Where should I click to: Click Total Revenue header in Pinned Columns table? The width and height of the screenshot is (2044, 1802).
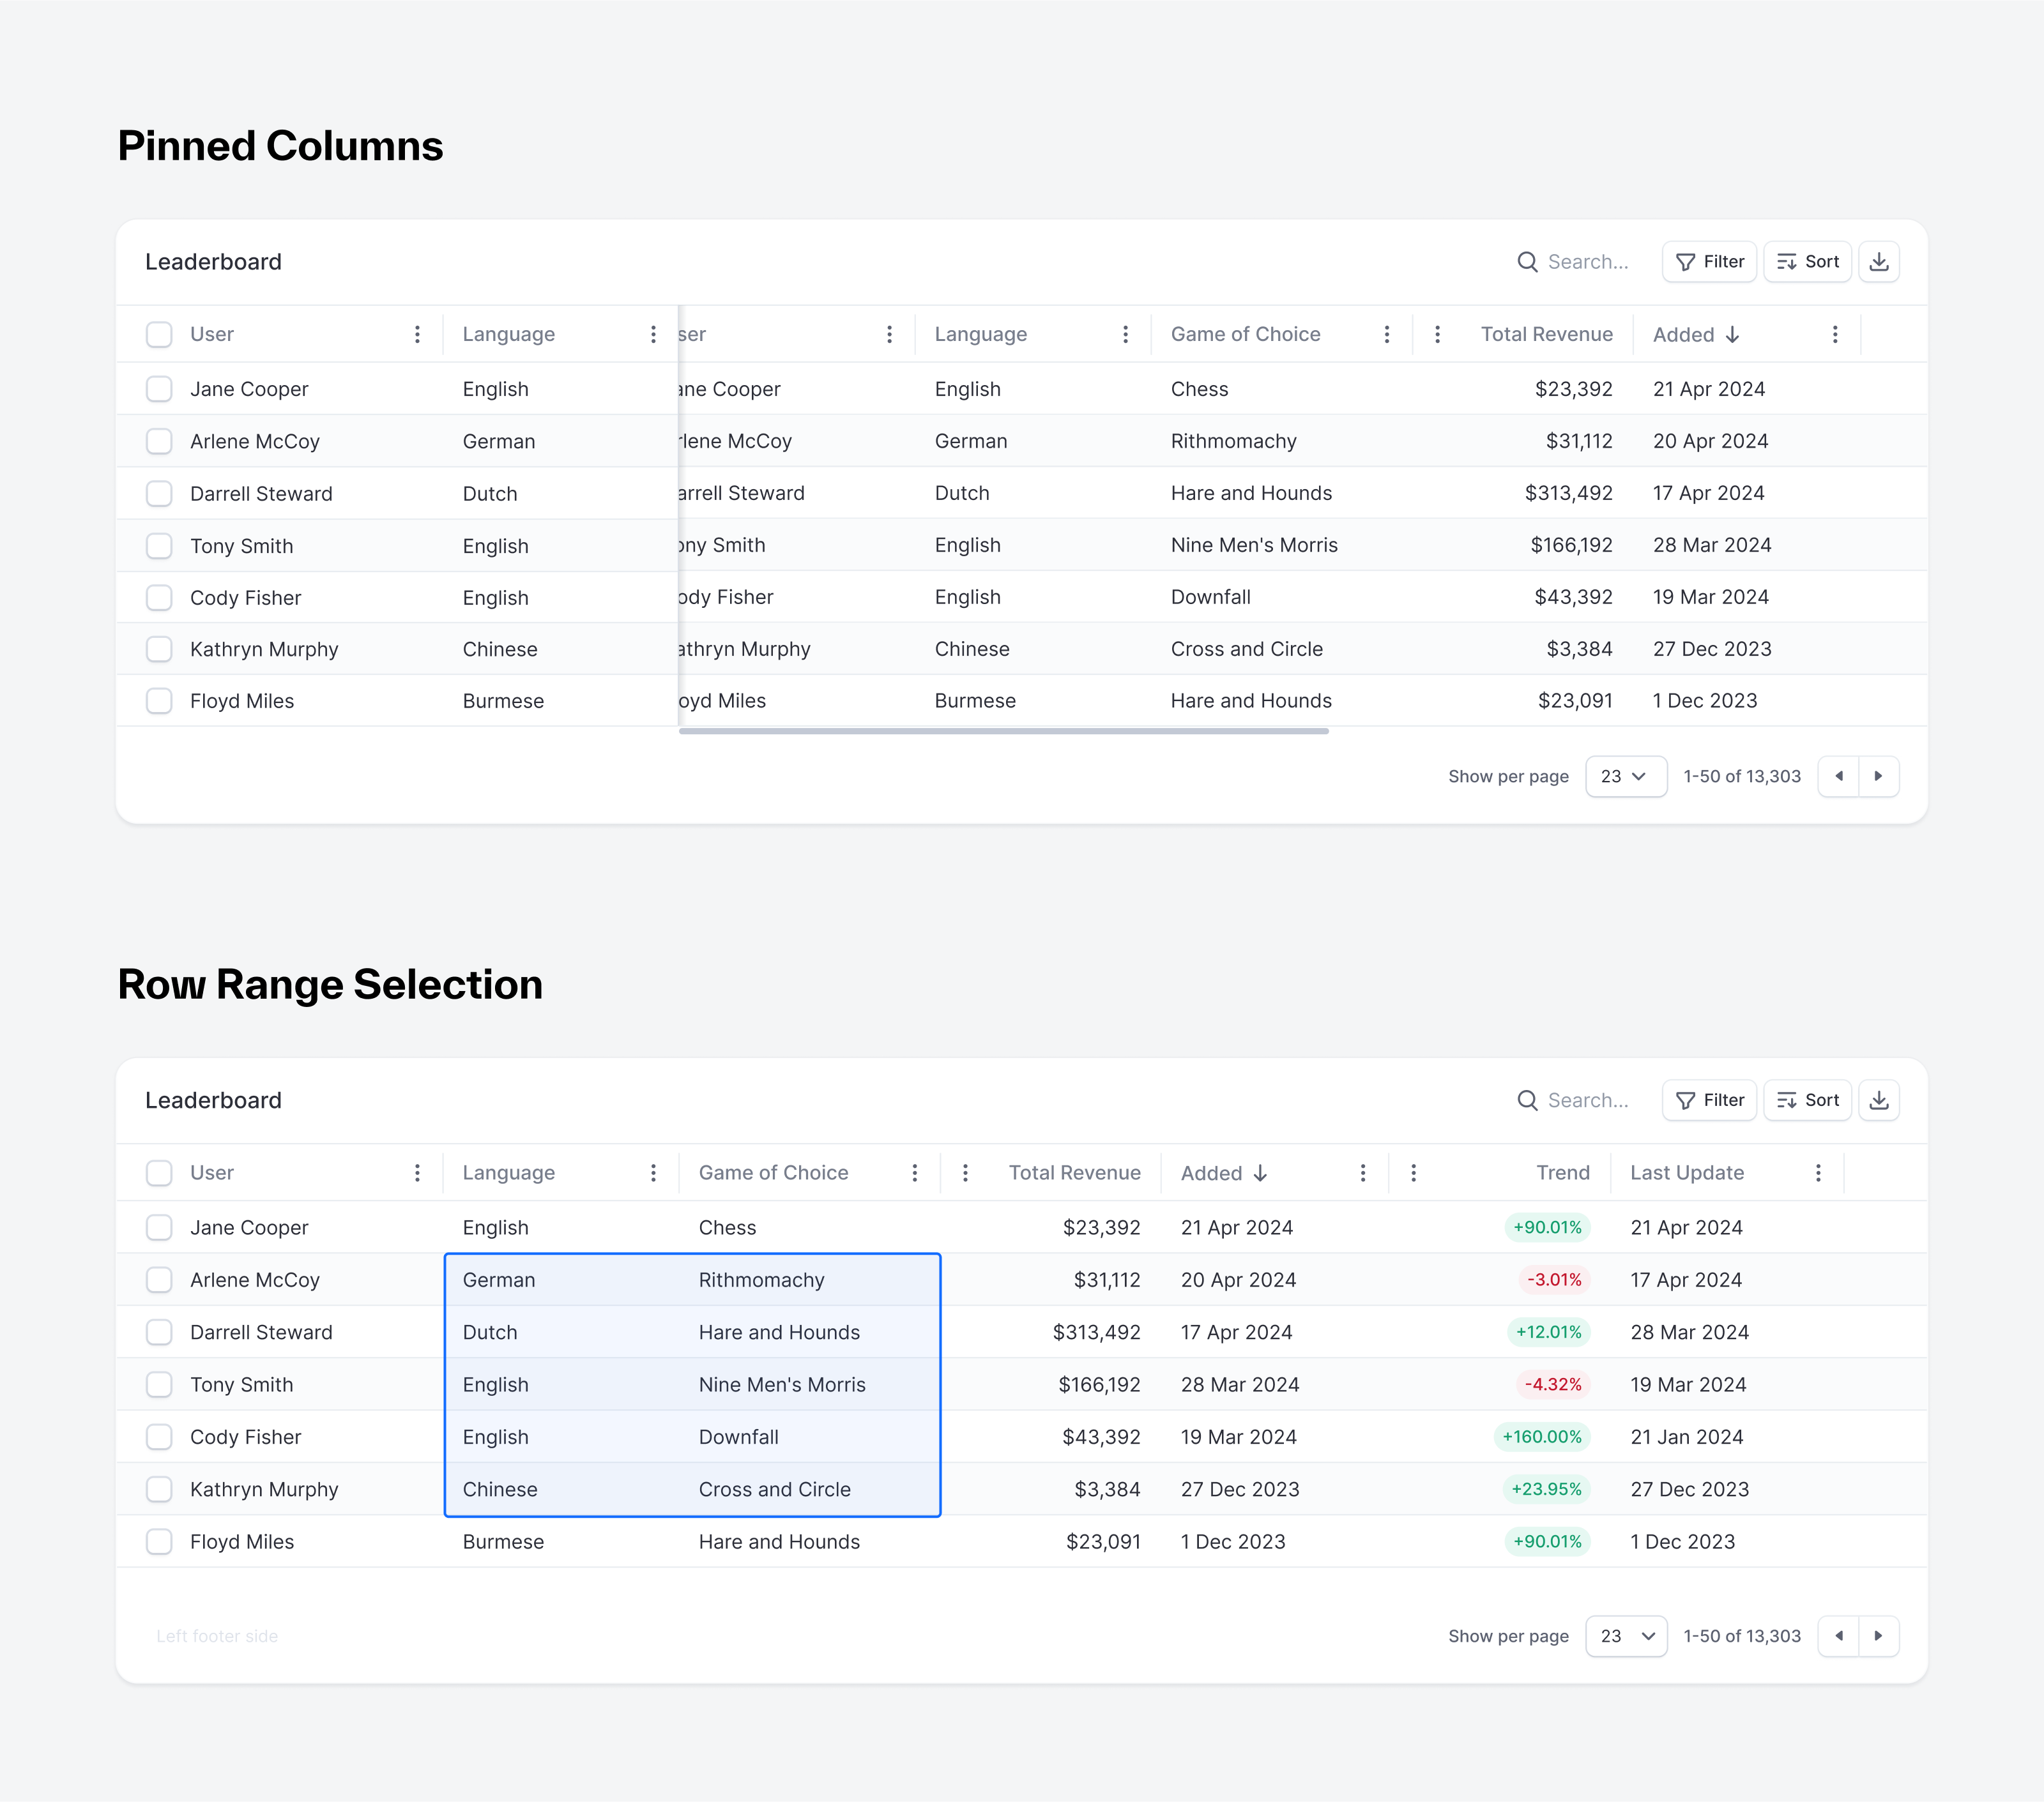(x=1546, y=335)
